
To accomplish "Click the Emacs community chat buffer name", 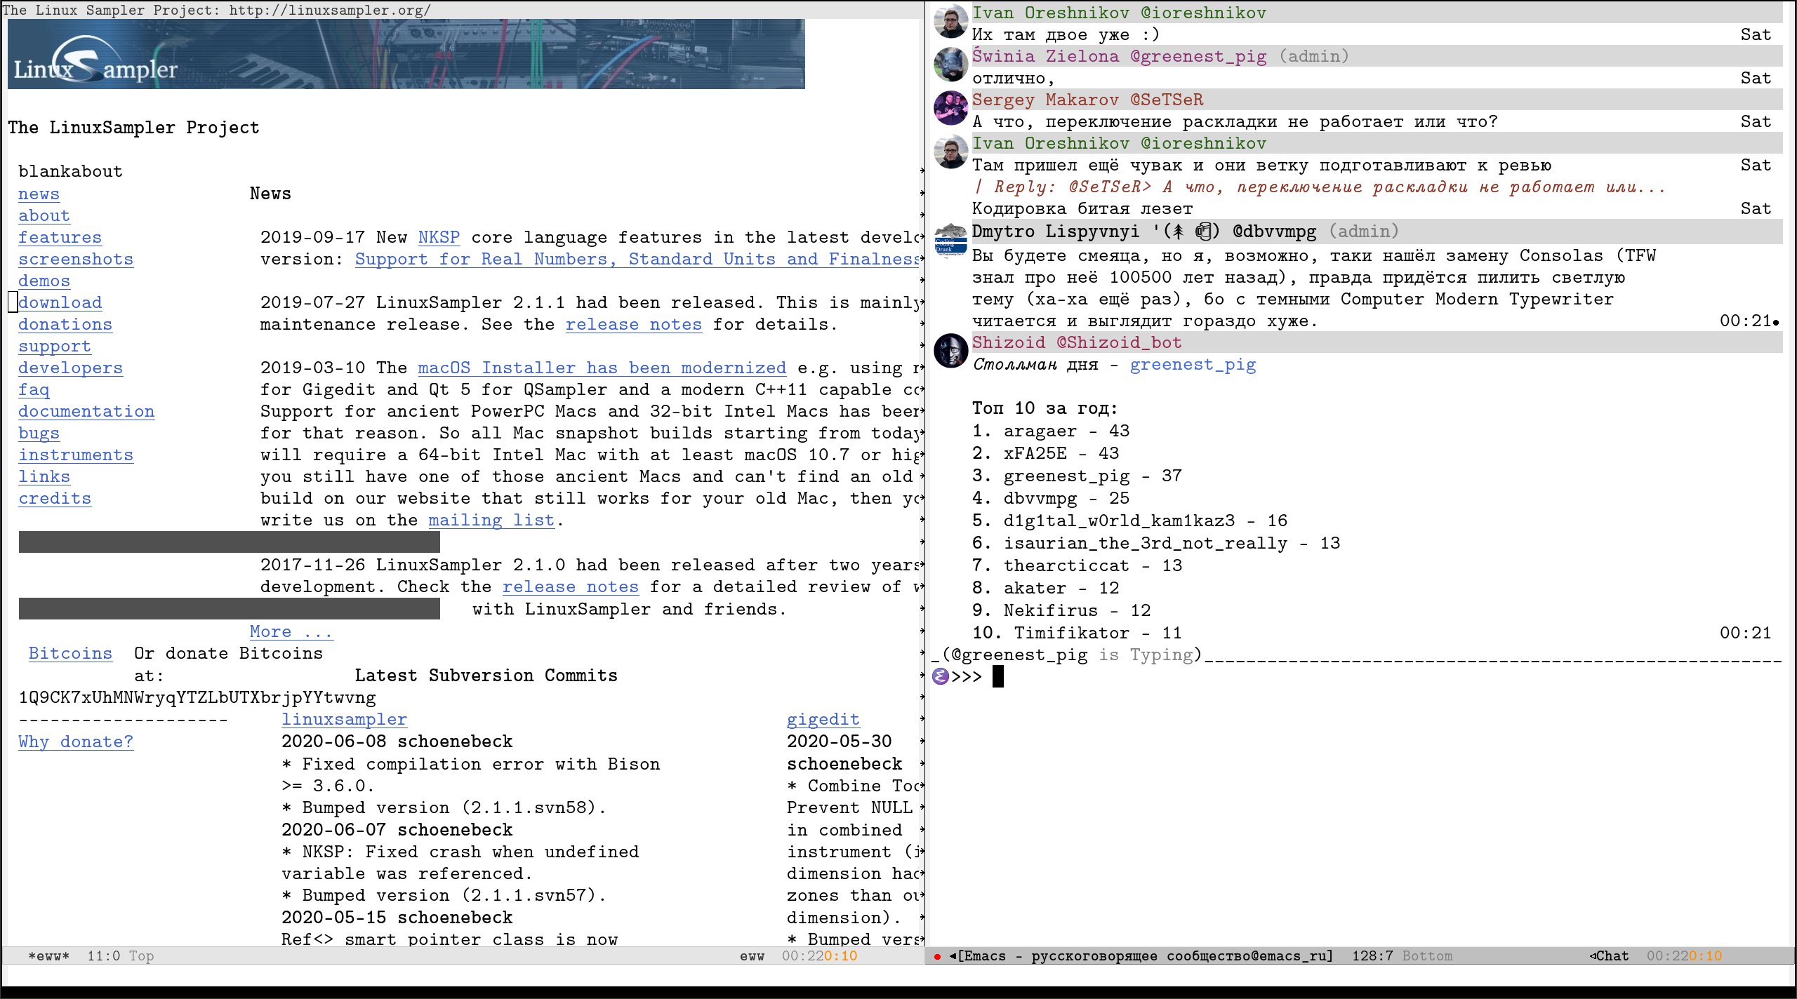I will [x=1146, y=956].
